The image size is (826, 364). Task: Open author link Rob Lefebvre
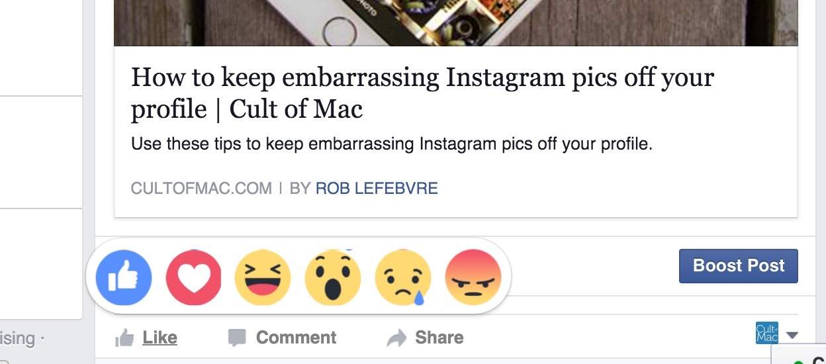[x=377, y=189]
